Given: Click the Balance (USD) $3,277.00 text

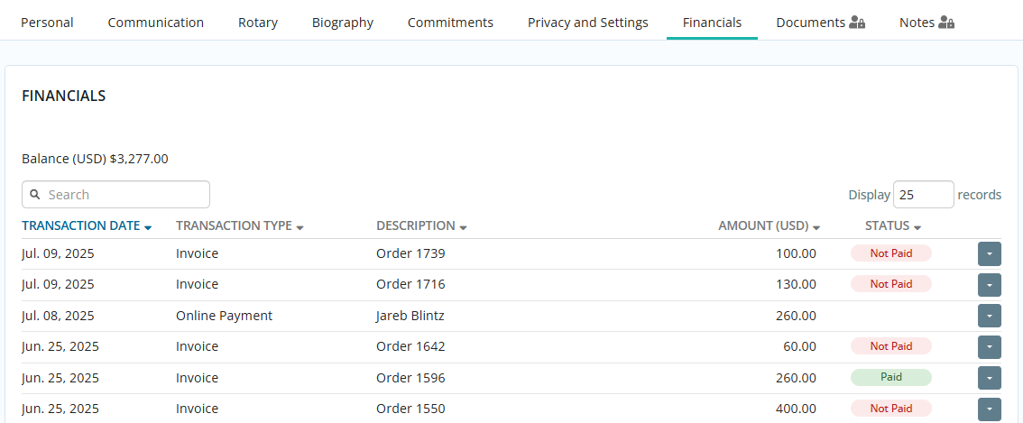Looking at the screenshot, I should [x=96, y=159].
